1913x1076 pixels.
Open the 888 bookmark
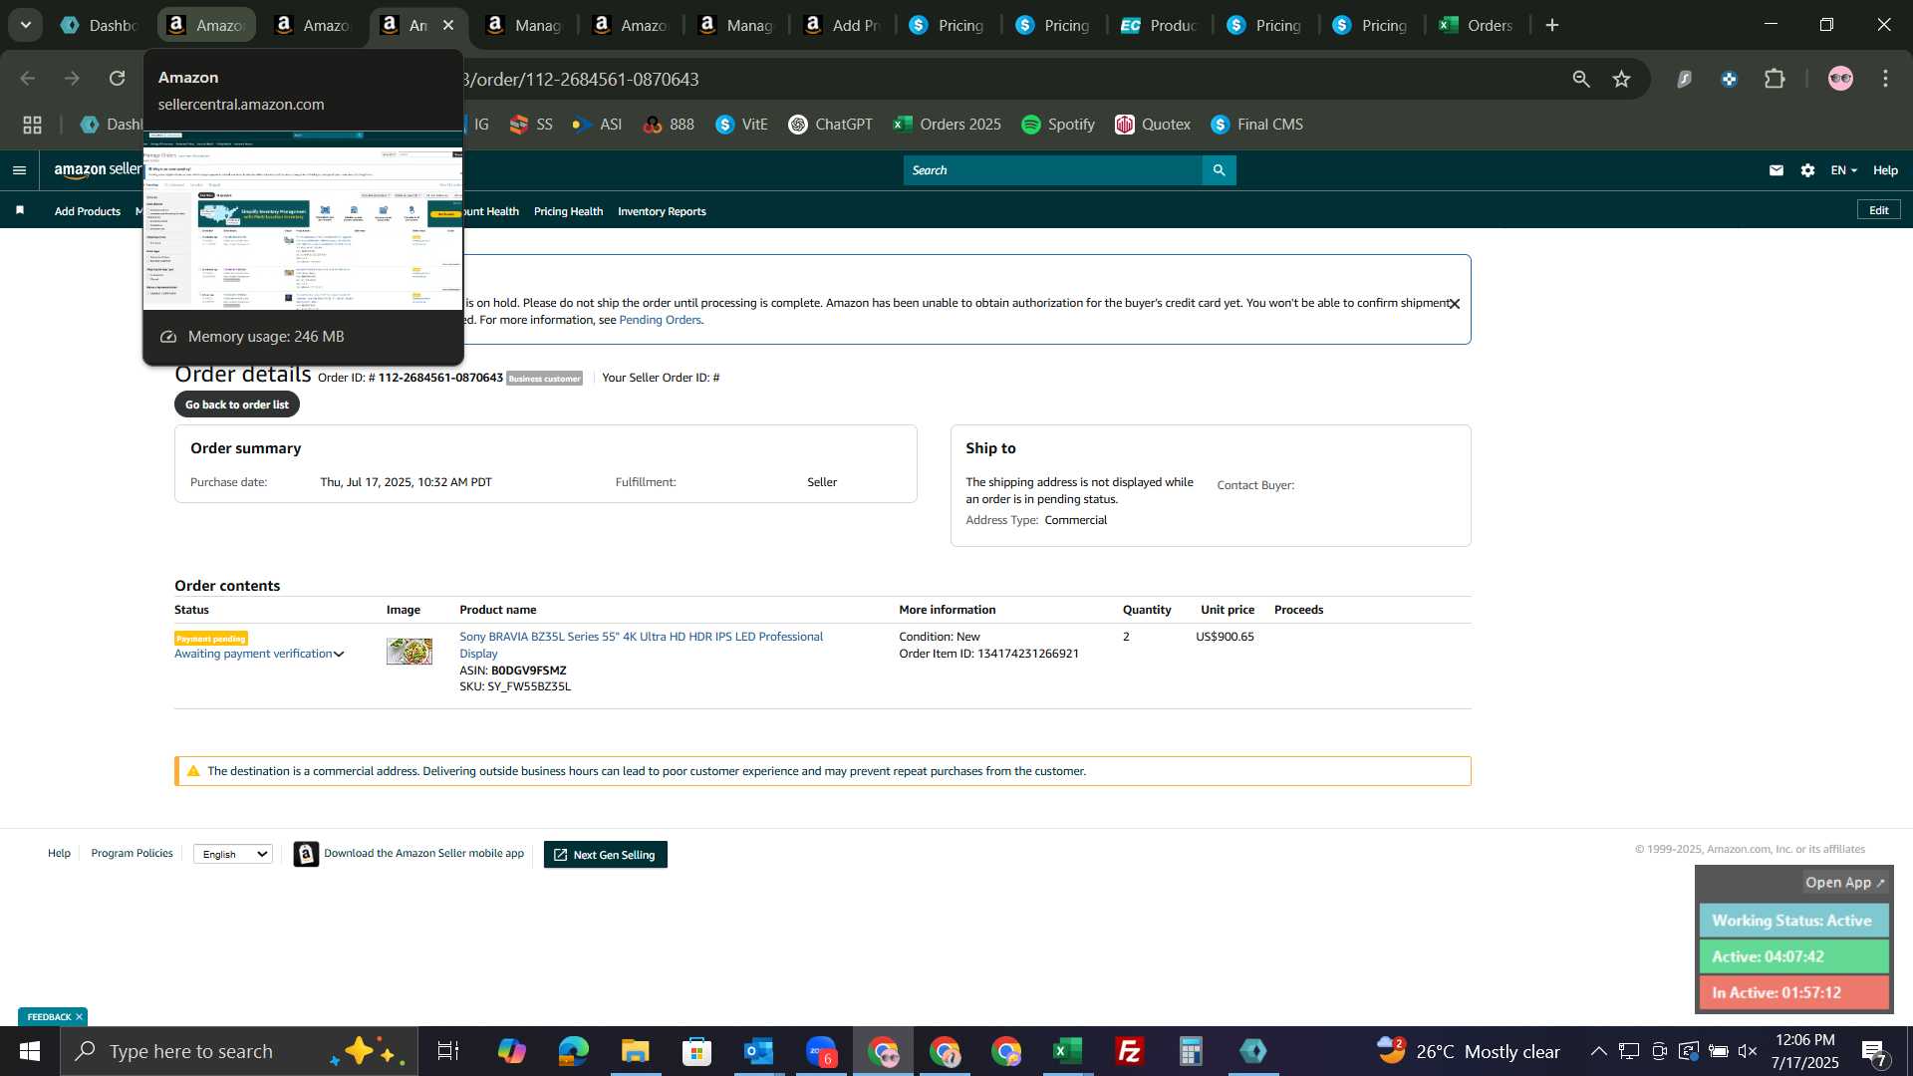click(669, 125)
